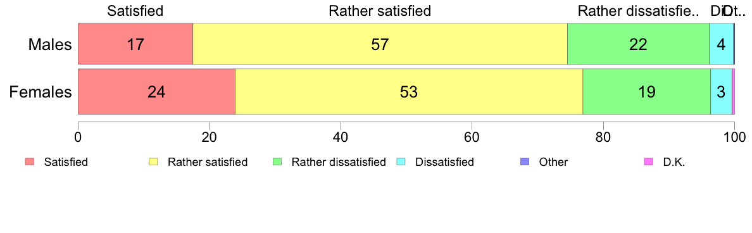Select the Males cyan segment showing 4

coord(722,43)
